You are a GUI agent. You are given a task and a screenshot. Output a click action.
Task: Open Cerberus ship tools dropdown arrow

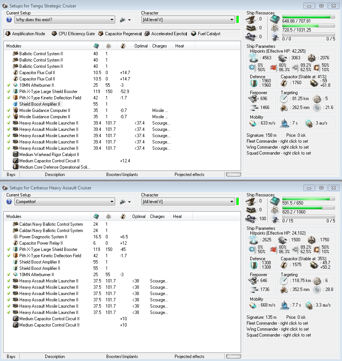(129, 202)
